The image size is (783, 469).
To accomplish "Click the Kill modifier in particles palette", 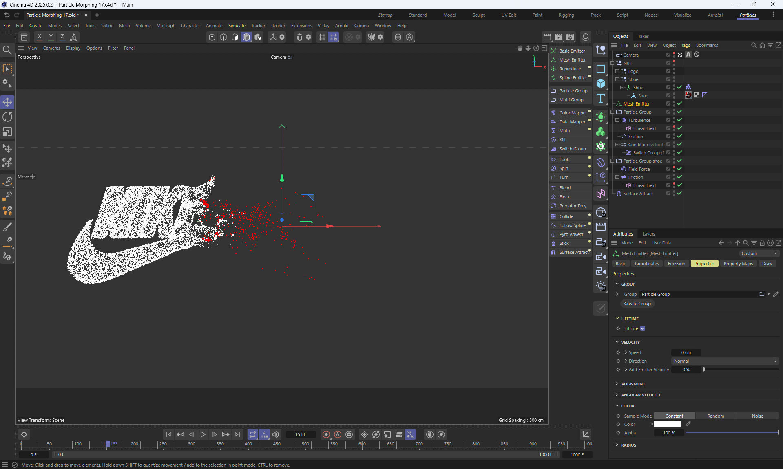I will tap(562, 140).
